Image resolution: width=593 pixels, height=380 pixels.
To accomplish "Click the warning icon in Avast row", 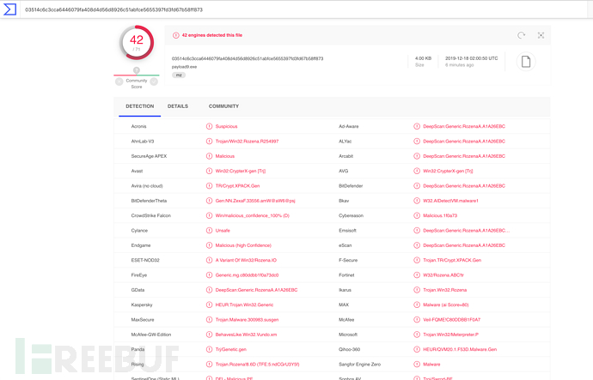I will [209, 171].
